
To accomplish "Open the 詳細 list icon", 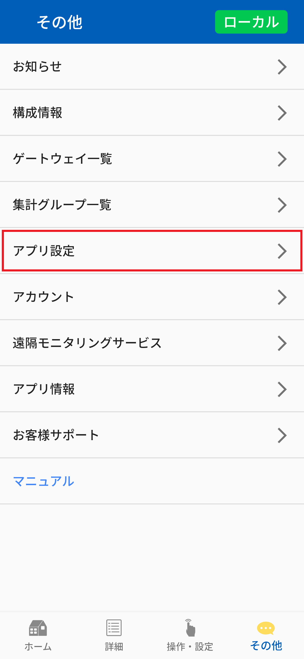I will 114,628.
